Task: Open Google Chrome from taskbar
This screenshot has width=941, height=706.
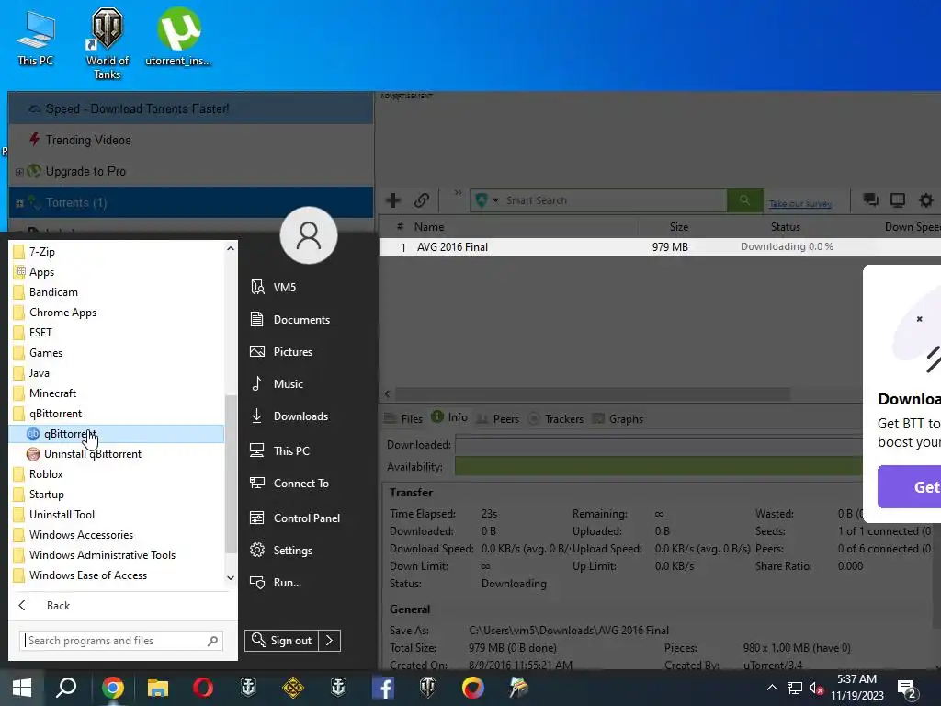Action: (113, 688)
